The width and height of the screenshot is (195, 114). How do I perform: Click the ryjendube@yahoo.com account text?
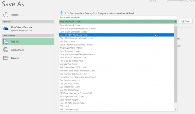click(x=21, y=30)
